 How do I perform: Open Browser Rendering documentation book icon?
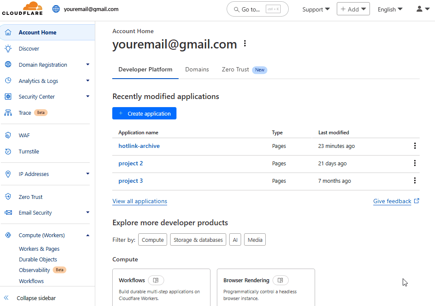(280, 280)
